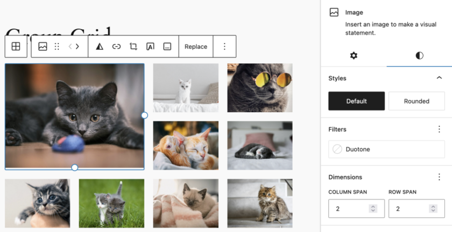Choose the Rounded image style
This screenshot has width=452, height=232.
(416, 101)
